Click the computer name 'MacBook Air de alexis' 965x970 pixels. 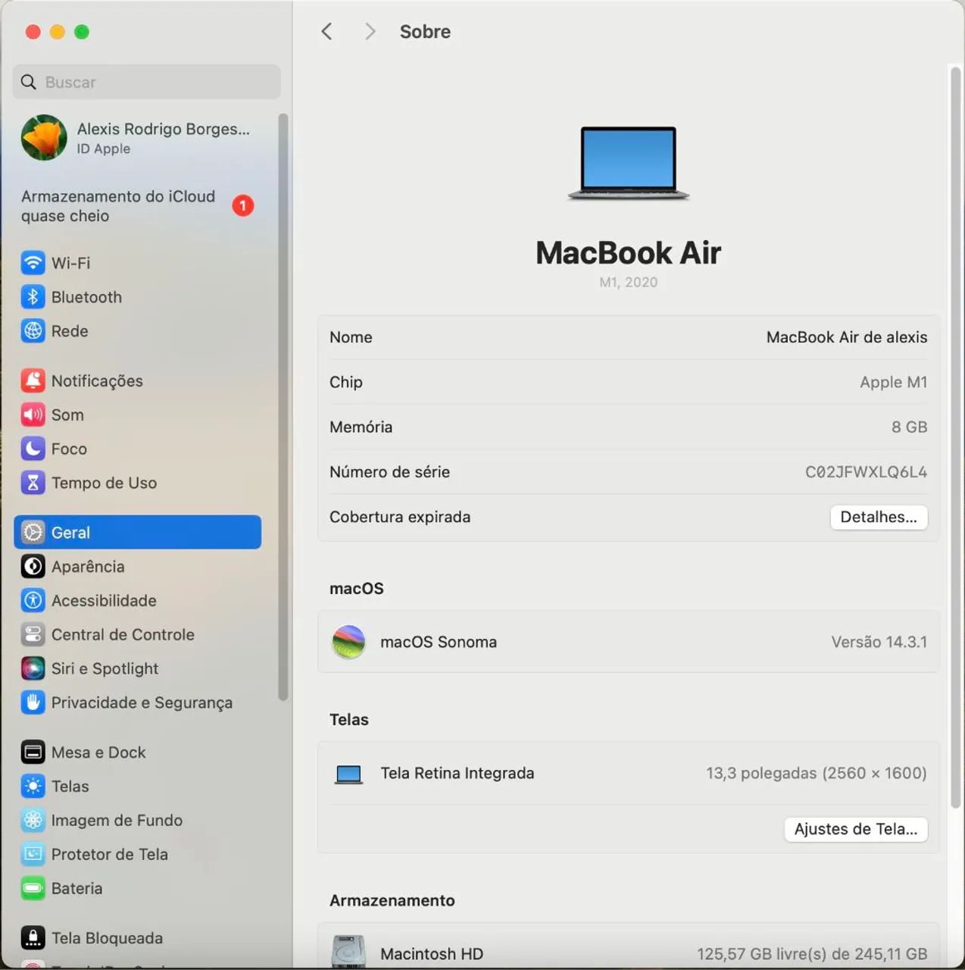[847, 337]
